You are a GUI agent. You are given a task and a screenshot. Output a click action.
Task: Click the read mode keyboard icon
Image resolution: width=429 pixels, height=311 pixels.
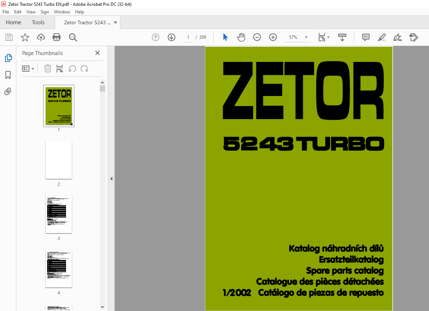[342, 37]
